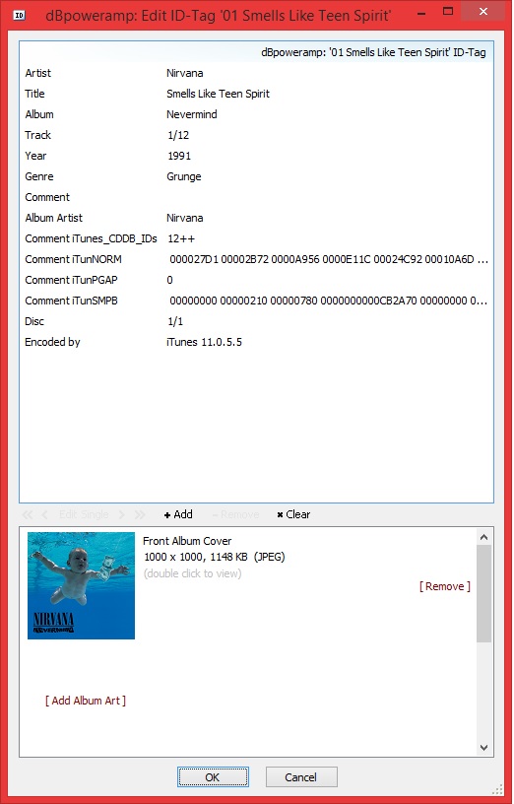Select the empty Comment field row
This screenshot has height=804, width=514.
[x=256, y=197]
